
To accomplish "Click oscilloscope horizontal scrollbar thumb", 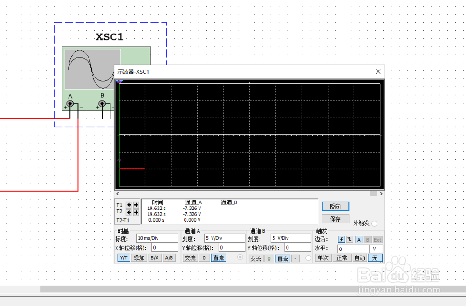I will [373, 194].
